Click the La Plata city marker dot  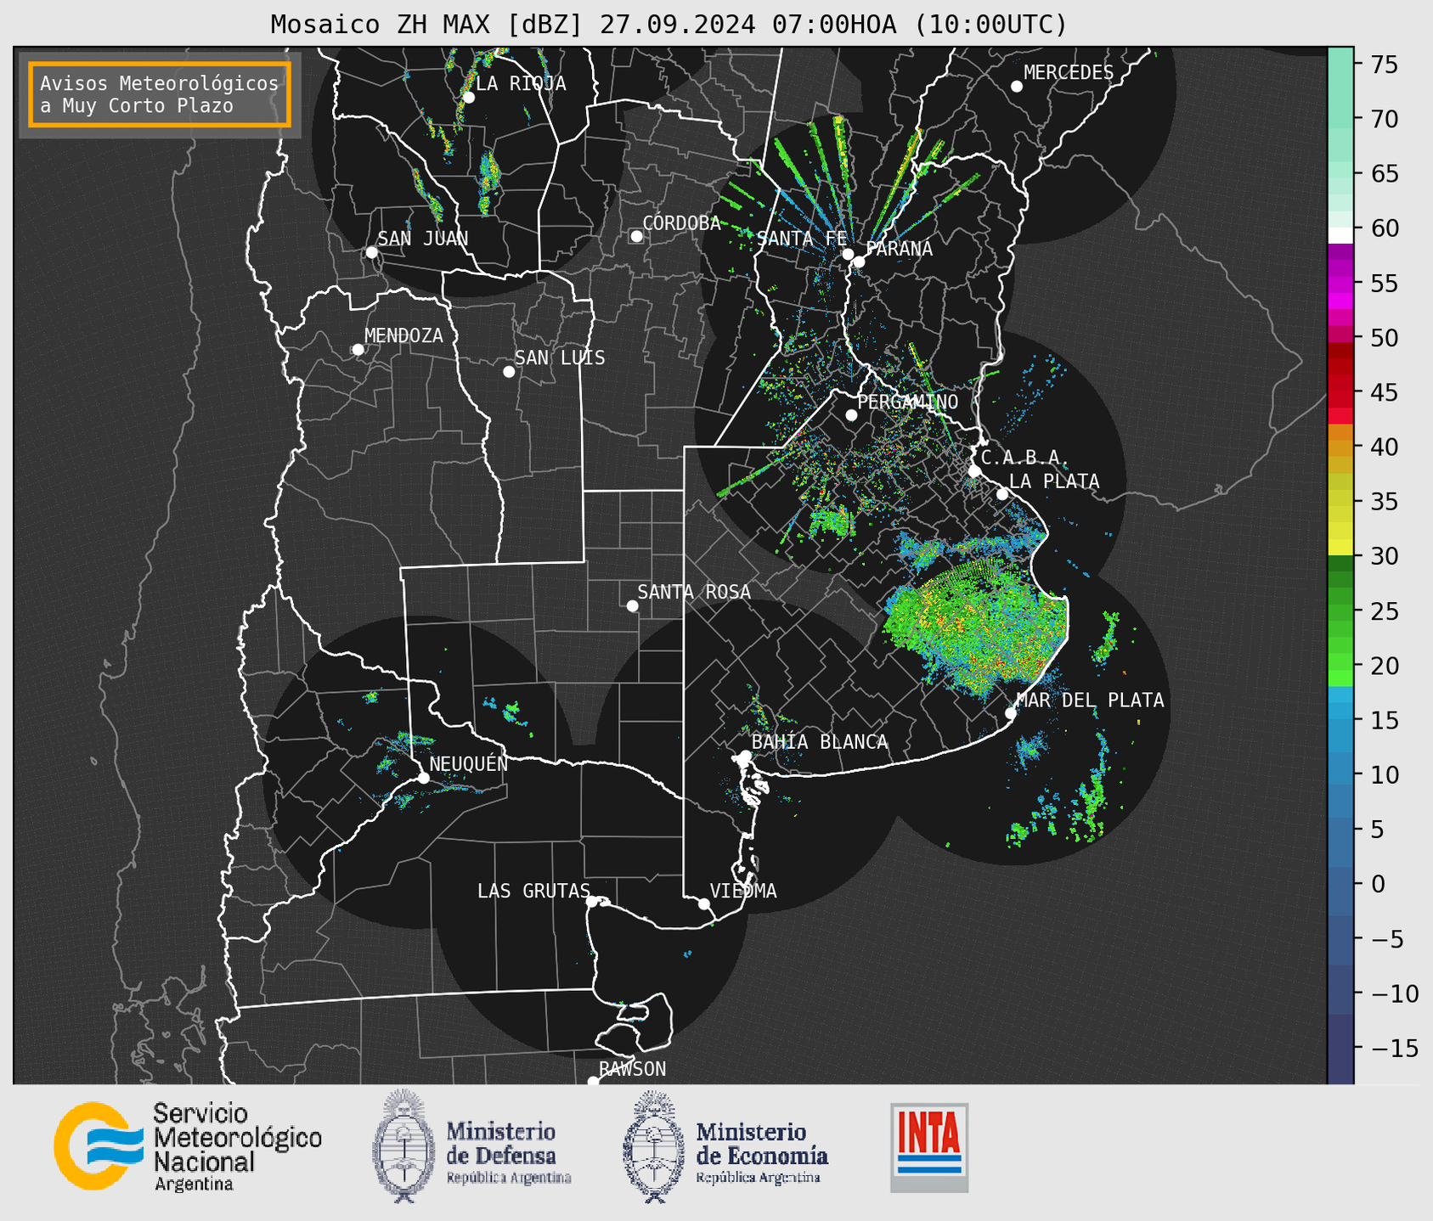coord(1002,494)
